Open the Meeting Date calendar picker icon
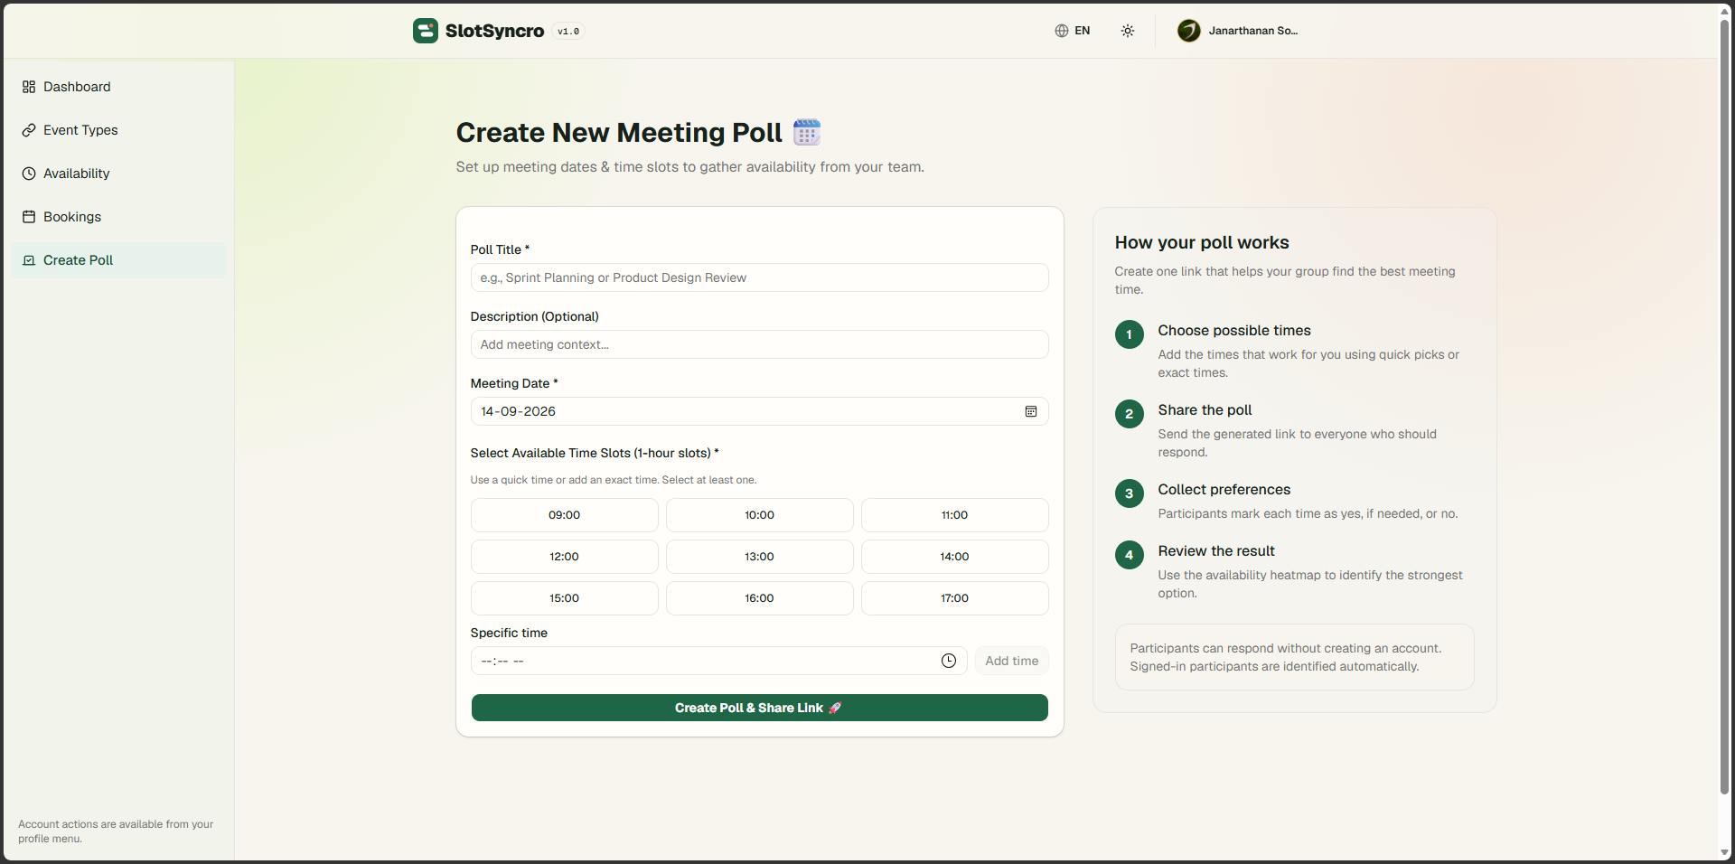Image resolution: width=1735 pixels, height=864 pixels. (x=1031, y=411)
